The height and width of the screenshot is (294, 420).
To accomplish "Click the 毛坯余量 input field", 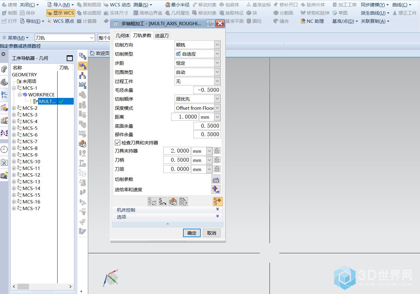I will coord(207,90).
